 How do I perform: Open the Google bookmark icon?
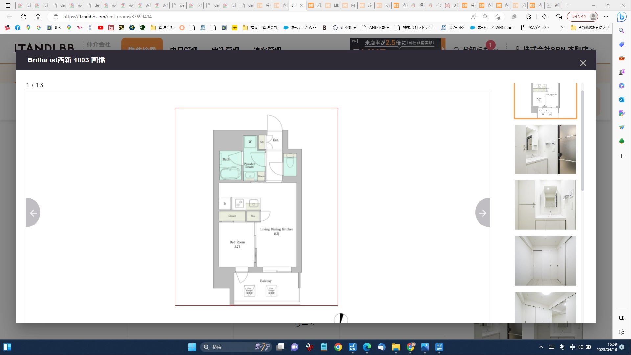39,28
